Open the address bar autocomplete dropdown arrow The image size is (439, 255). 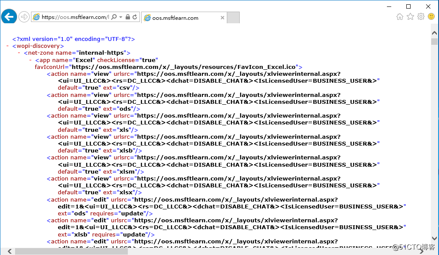coord(121,17)
